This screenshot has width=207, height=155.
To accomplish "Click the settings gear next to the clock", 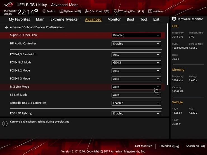I will (x=36, y=10).
